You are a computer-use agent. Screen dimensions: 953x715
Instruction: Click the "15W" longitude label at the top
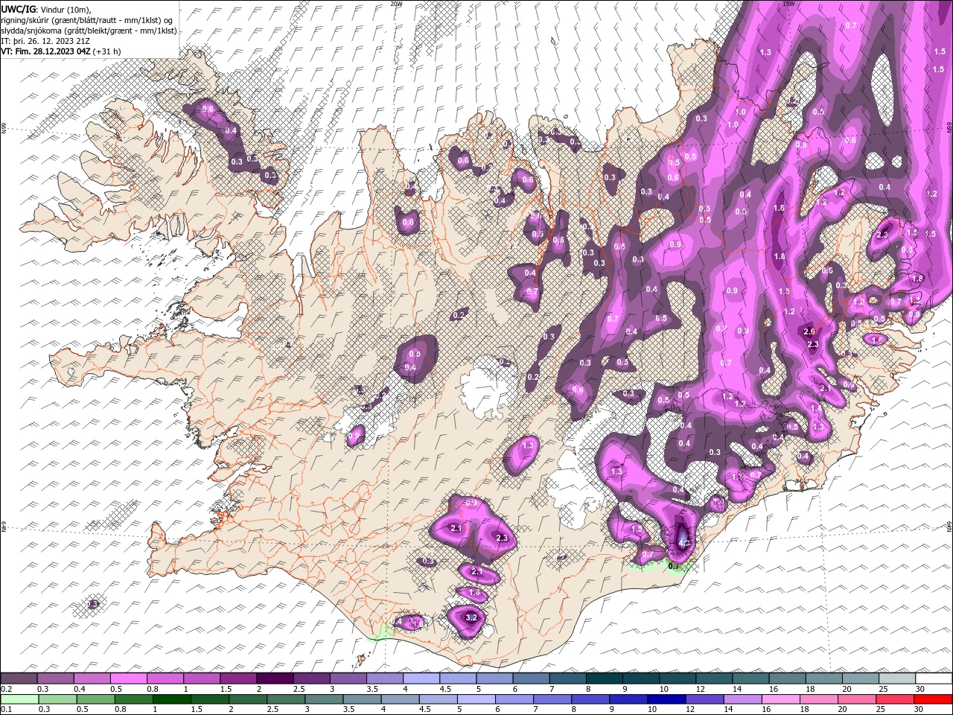[x=788, y=4]
